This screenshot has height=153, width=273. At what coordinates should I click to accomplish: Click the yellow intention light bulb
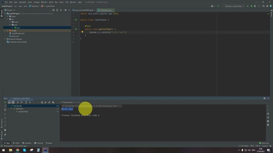(x=82, y=32)
